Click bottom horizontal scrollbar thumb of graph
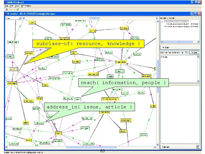205x154 pixels. [x=91, y=147]
